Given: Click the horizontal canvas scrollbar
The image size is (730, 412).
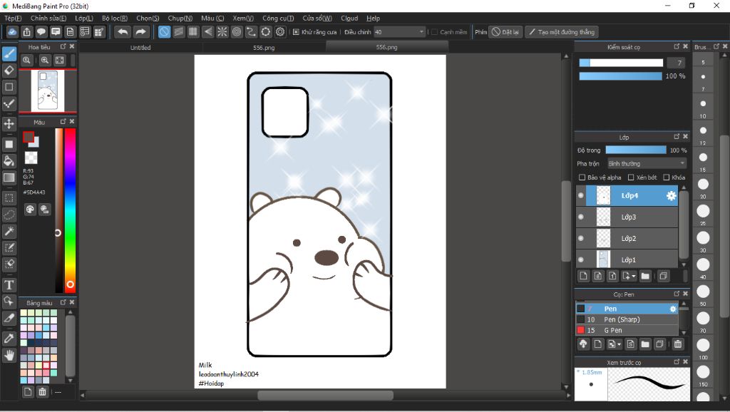Looking at the screenshot, I should pos(325,395).
